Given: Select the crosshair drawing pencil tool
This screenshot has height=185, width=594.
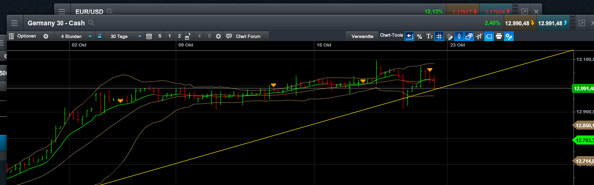Looking at the screenshot, I should click(449, 36).
